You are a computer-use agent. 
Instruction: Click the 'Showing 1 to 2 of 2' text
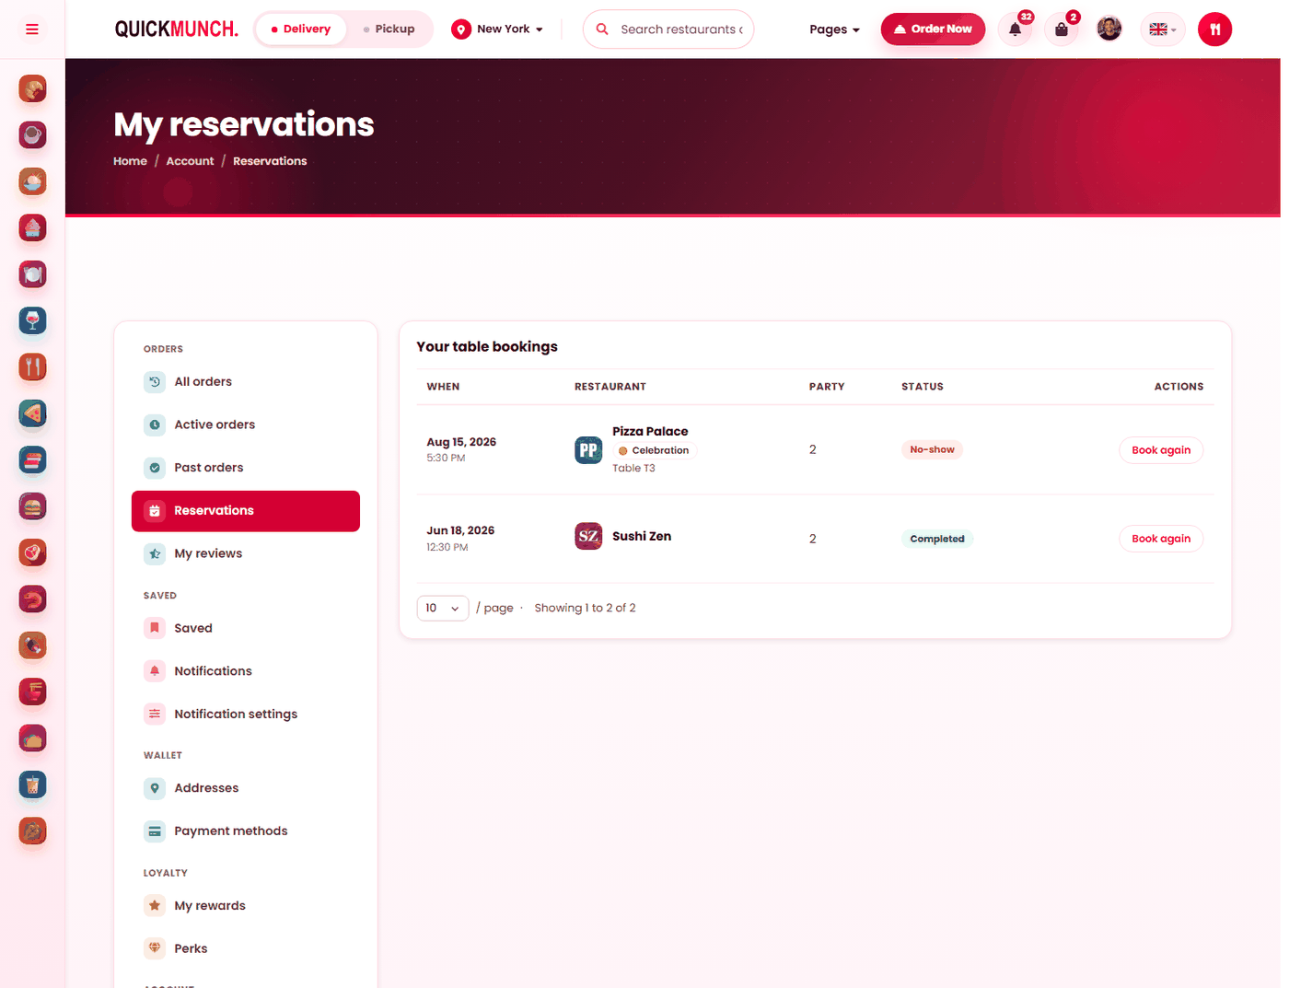(x=585, y=608)
